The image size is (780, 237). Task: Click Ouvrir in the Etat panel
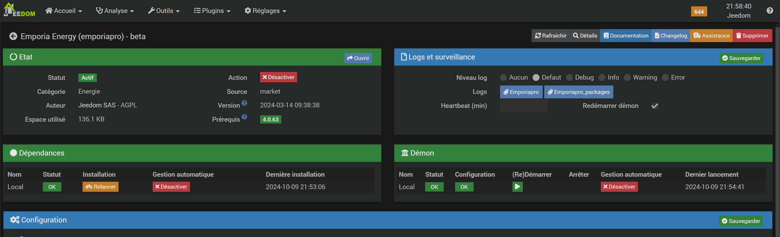pyautogui.click(x=358, y=58)
